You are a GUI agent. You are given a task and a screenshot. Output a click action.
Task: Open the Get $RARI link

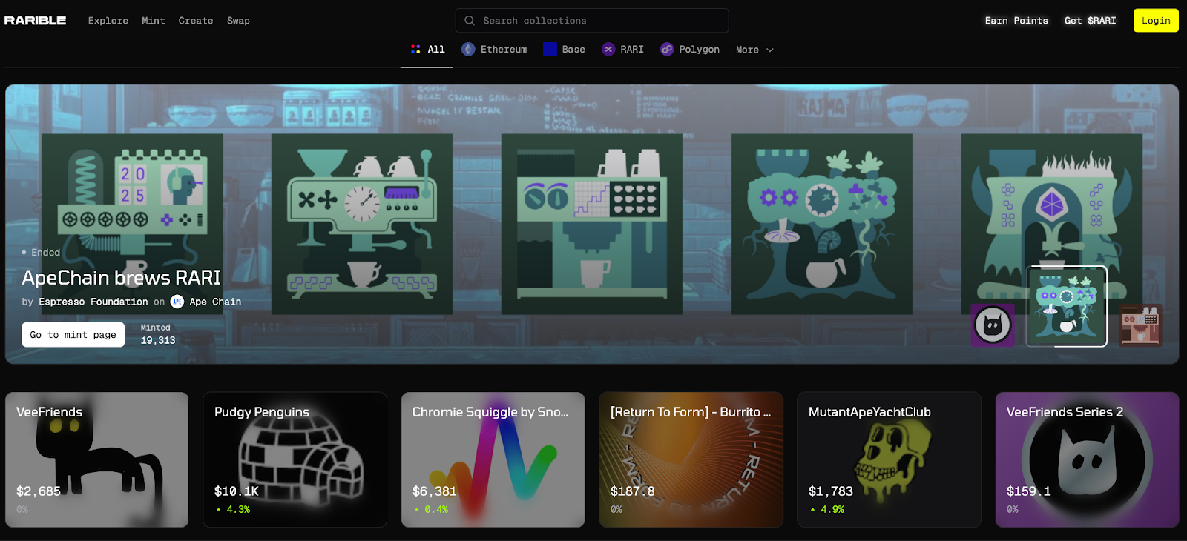1090,21
